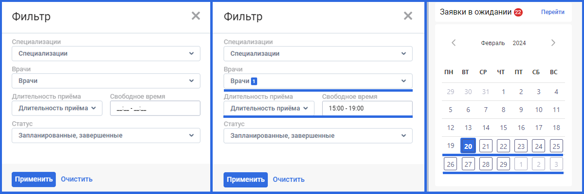
Task: Go to the next month in calendar
Action: tap(553, 43)
